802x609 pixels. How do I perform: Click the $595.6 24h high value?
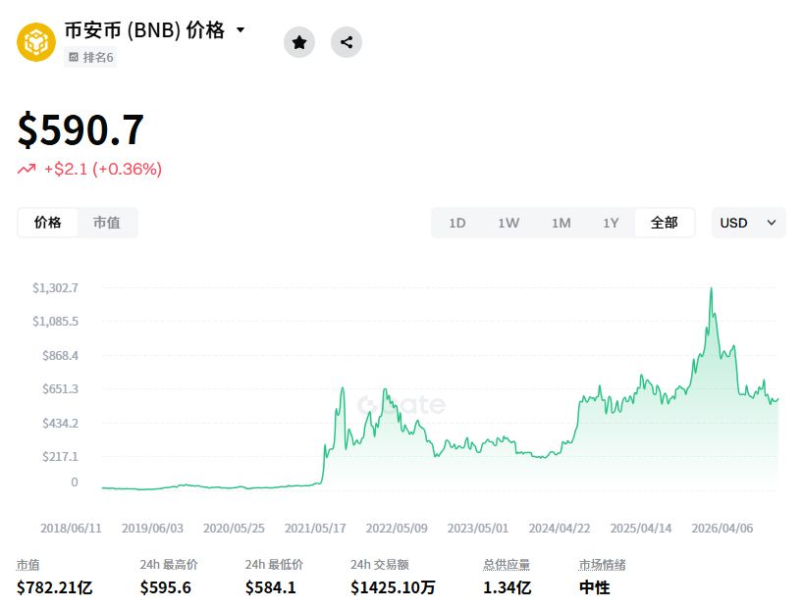click(166, 587)
